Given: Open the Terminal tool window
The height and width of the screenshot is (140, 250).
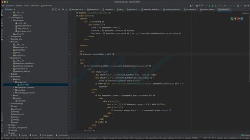Looking at the screenshot, I should click(33, 135).
